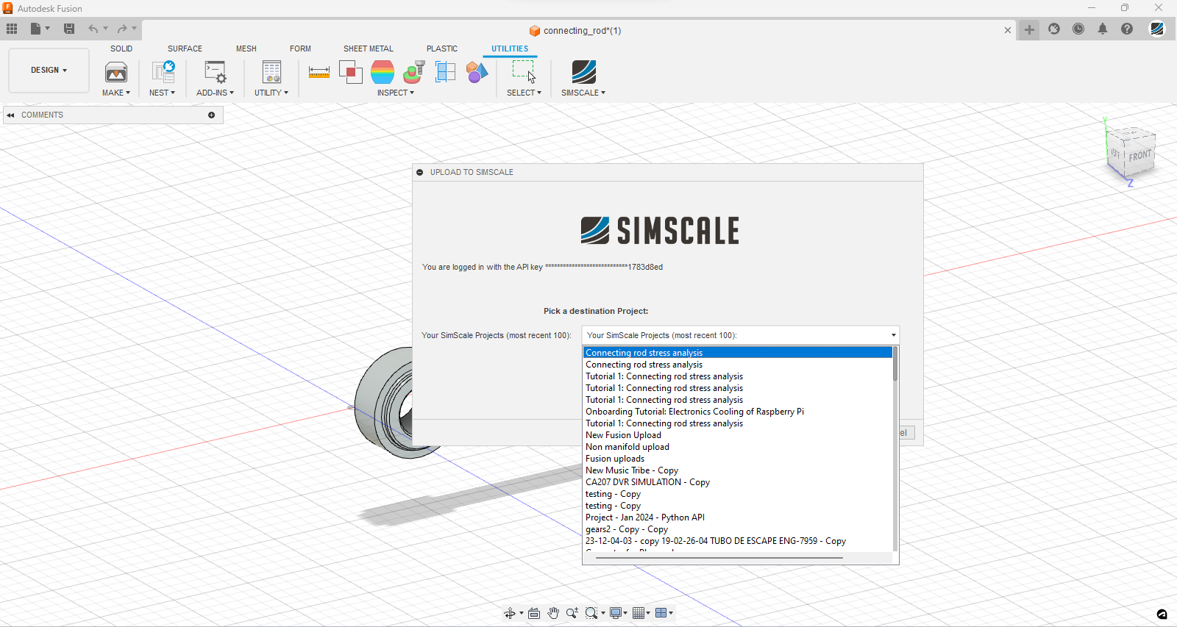Select the colored shapes component tool

477,72
